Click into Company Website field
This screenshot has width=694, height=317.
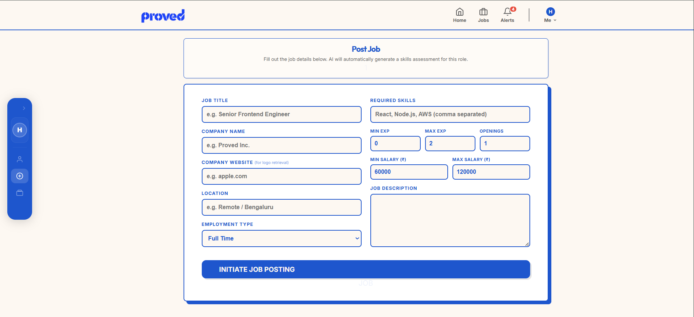point(281,176)
